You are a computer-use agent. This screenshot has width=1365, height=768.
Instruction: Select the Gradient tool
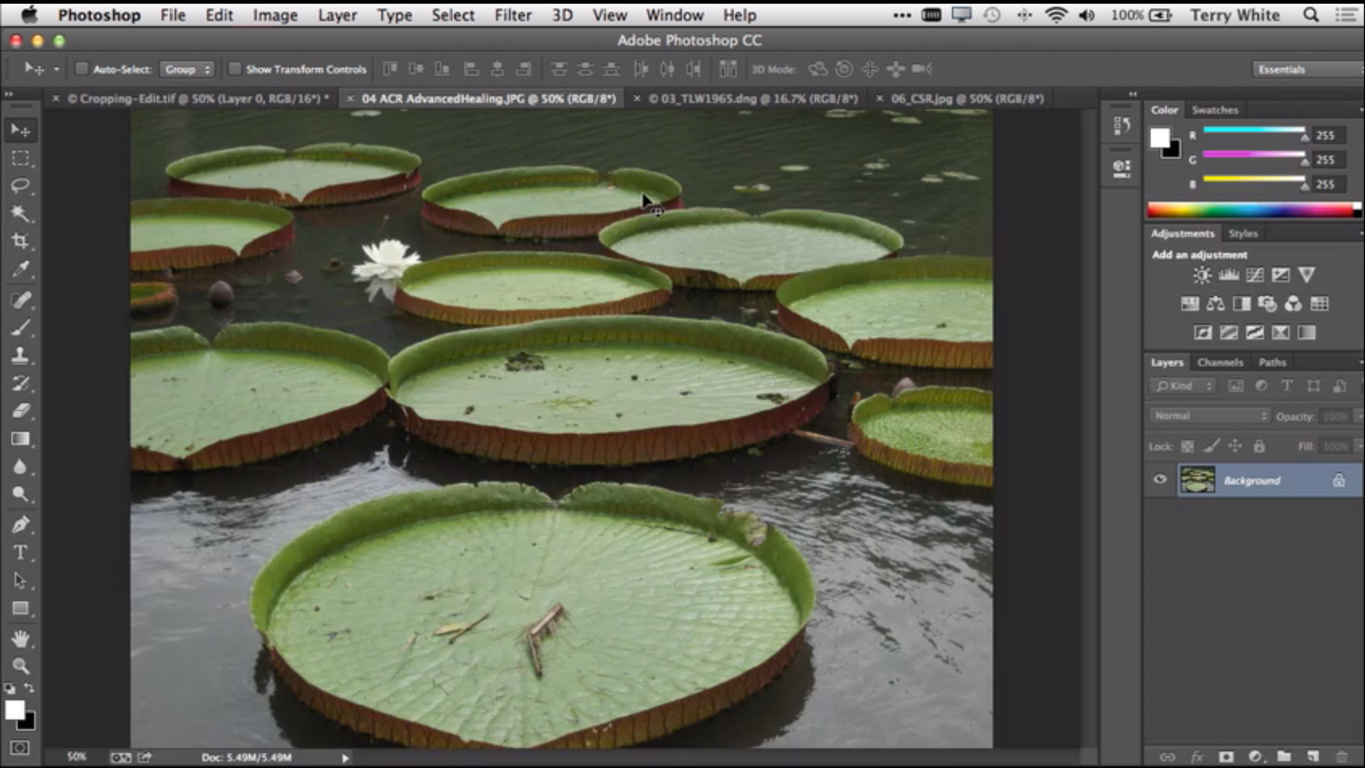(20, 439)
